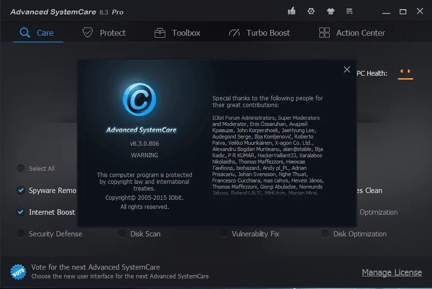
Task: Enable Disk Scan checkbox
Action: 122,234
